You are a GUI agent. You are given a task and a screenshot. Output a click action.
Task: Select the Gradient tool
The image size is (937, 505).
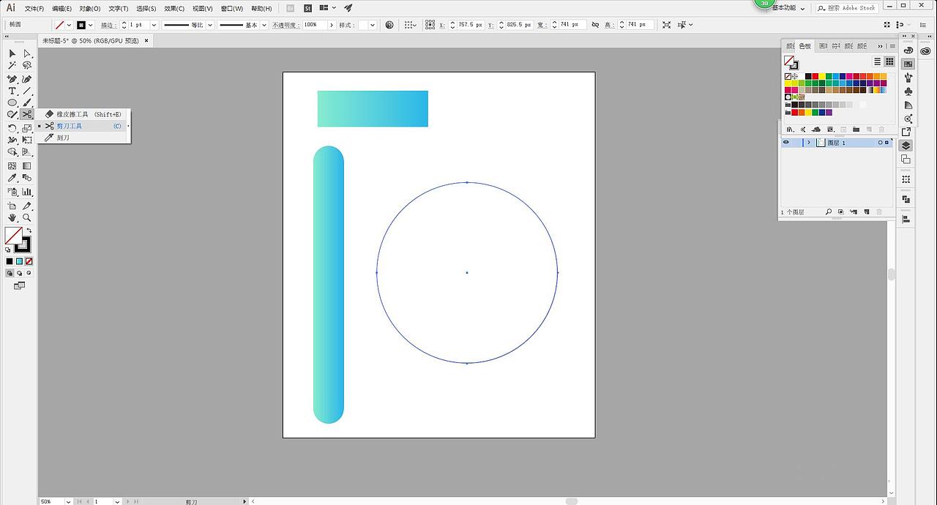[27, 166]
